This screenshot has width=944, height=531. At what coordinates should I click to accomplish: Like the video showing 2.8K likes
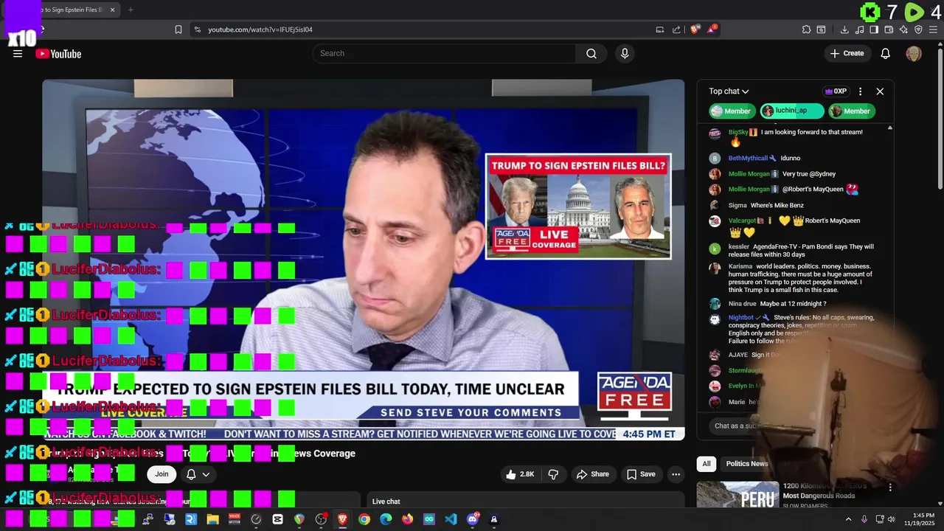pyautogui.click(x=520, y=474)
